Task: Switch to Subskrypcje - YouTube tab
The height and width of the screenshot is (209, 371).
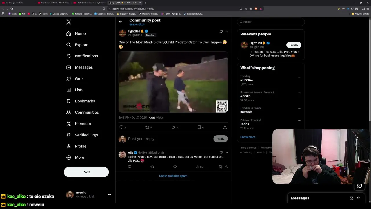Action: [17, 3]
